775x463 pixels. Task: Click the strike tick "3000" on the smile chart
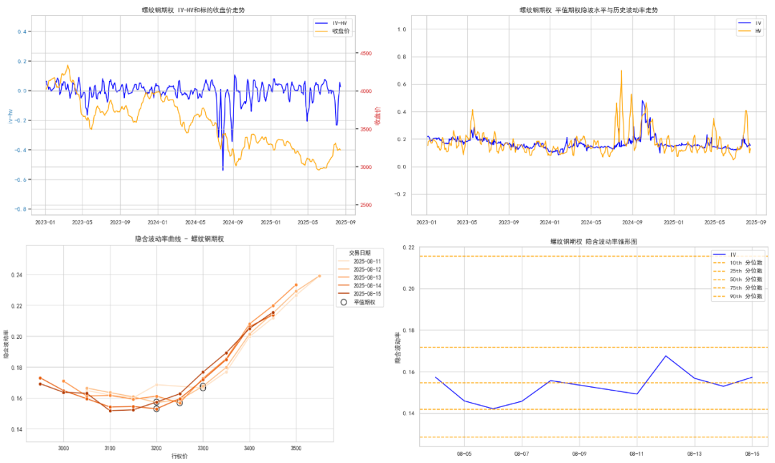coord(63,448)
